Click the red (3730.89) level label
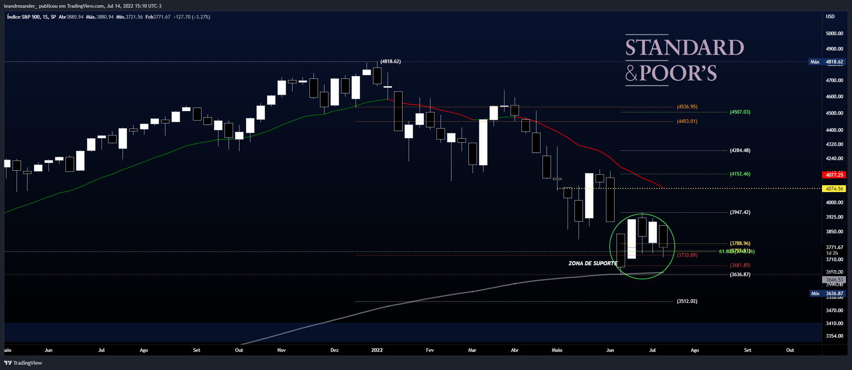This screenshot has height=370, width=852. tap(687, 255)
